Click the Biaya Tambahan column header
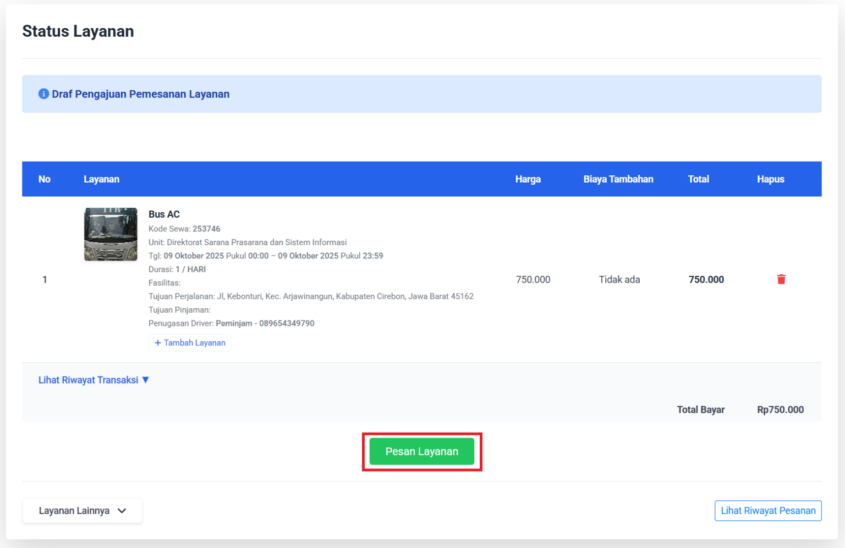Image resolution: width=845 pixels, height=548 pixels. click(618, 179)
